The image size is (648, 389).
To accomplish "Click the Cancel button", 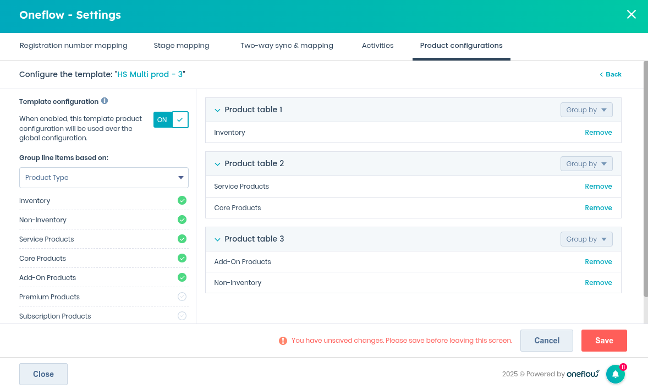I will coord(547,341).
